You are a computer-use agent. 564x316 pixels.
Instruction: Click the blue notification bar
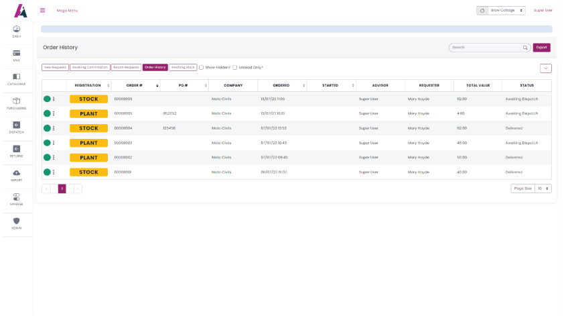pos(296,30)
